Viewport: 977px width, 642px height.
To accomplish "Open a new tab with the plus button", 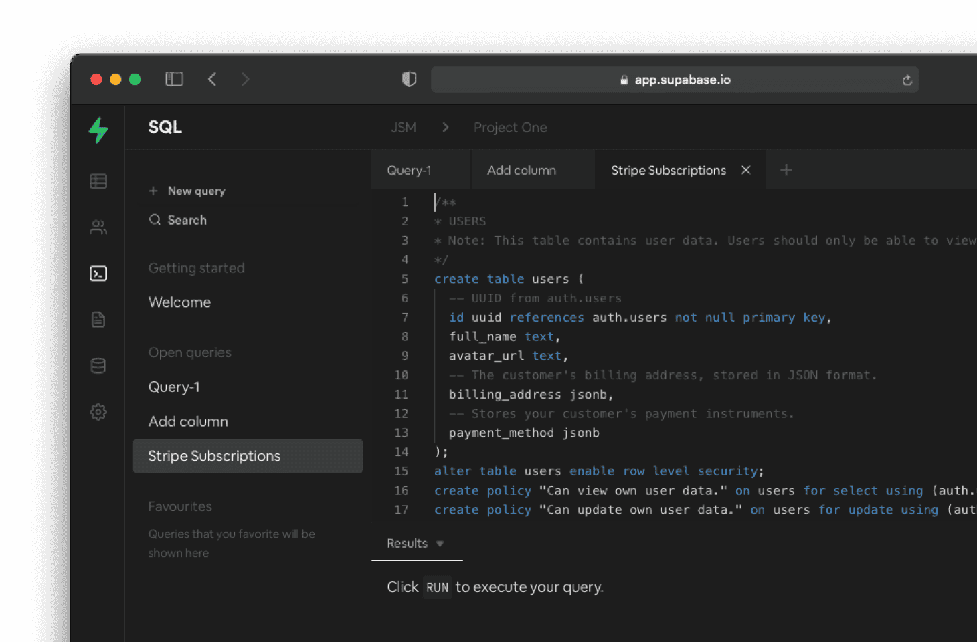I will coord(786,170).
